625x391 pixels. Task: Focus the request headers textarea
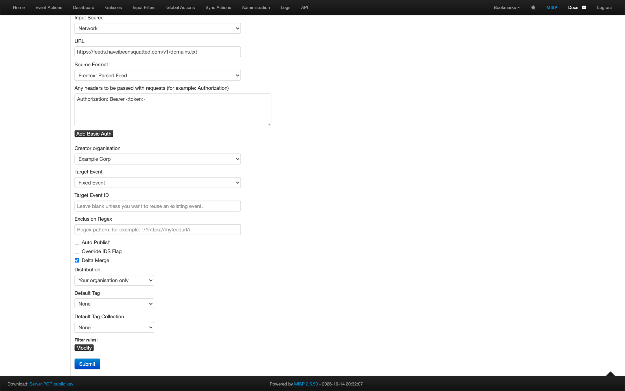coord(173,110)
